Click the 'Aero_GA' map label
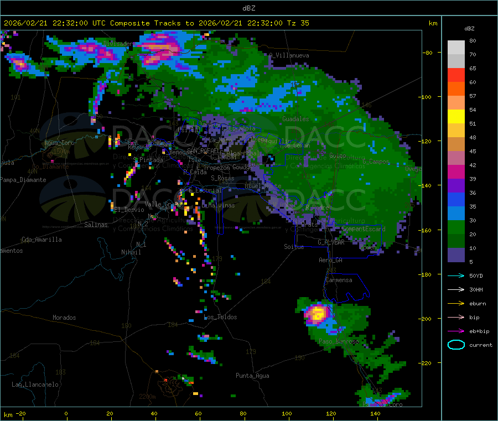The height and width of the screenshot is (421, 498). point(330,260)
